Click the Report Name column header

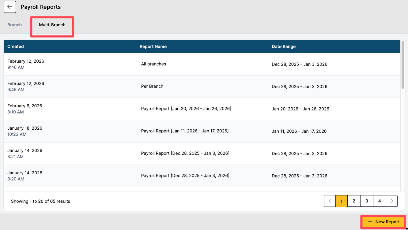(153, 46)
